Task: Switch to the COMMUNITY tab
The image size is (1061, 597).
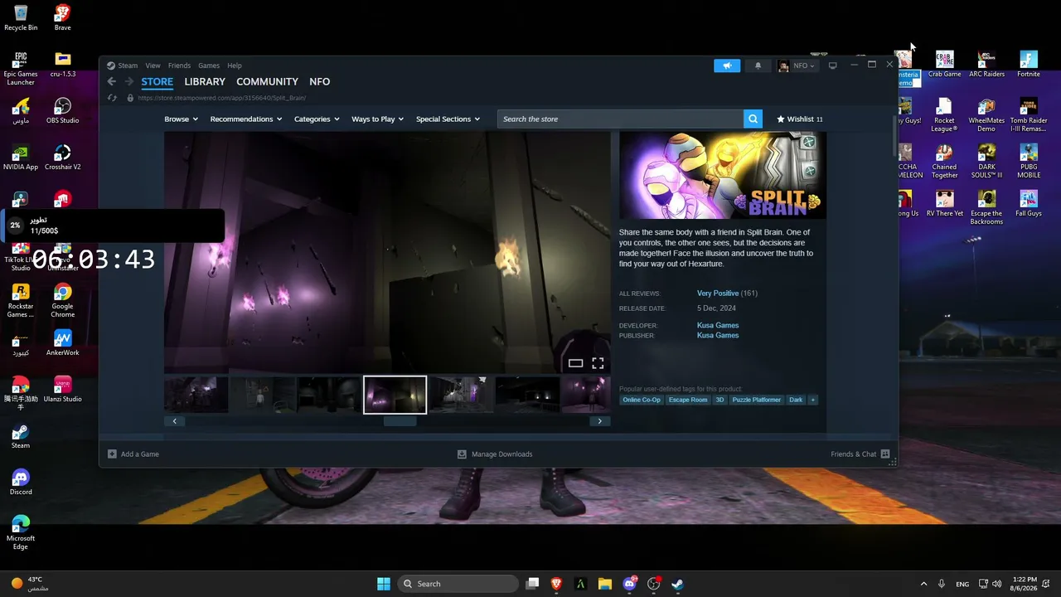Action: (267, 81)
